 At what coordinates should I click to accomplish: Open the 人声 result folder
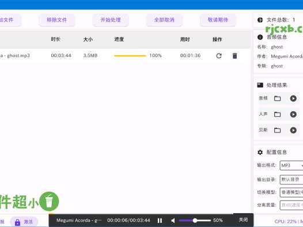pyautogui.click(x=277, y=115)
